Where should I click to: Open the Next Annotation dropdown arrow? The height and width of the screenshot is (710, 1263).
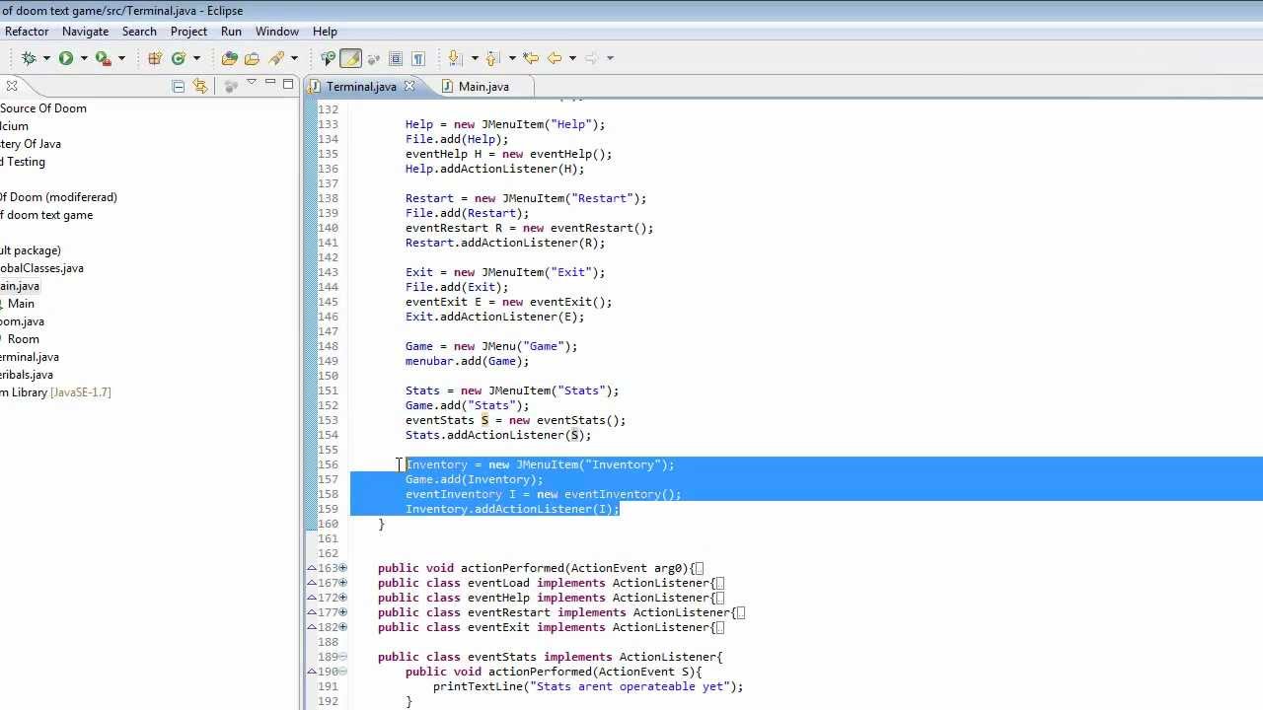tap(475, 58)
